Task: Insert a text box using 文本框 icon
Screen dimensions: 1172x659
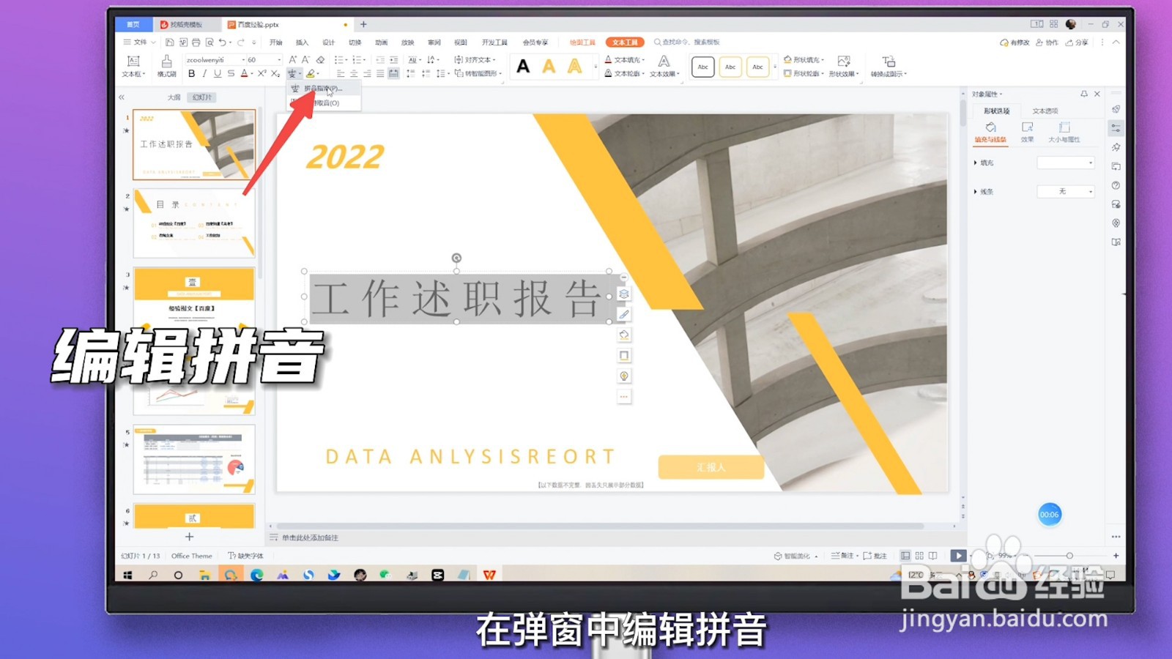Action: point(133,61)
